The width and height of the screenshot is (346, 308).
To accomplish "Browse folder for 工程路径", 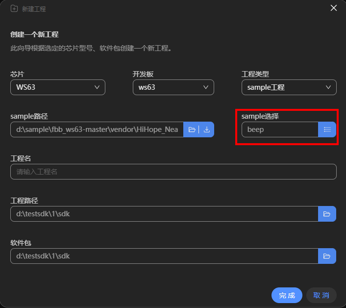I will click(x=327, y=214).
